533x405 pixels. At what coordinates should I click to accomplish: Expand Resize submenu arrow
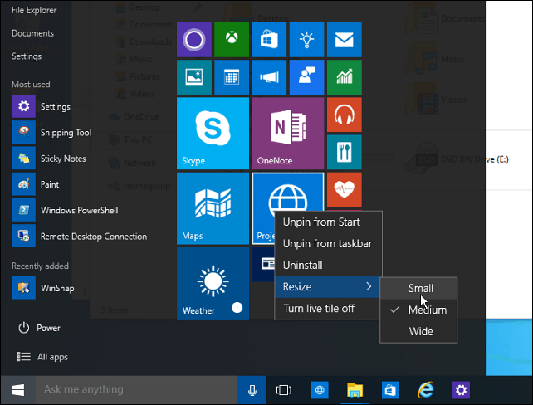pos(369,287)
